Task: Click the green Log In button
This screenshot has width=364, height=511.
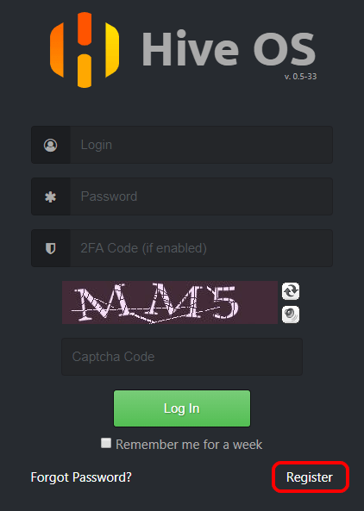Action: click(182, 408)
